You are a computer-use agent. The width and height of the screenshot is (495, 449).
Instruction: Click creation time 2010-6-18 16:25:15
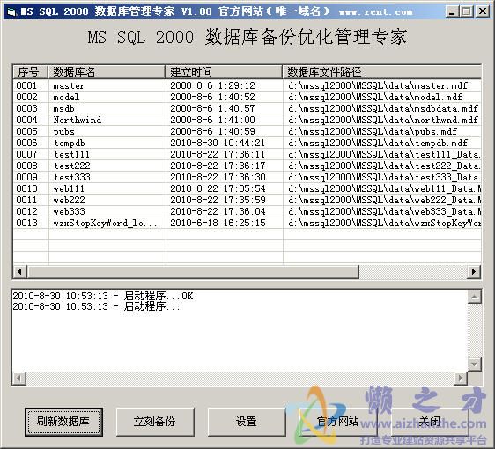pyautogui.click(x=218, y=223)
